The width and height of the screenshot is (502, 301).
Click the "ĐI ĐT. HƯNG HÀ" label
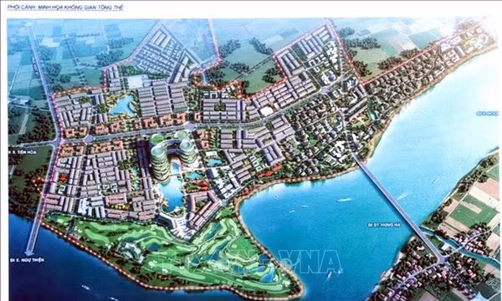(x=384, y=225)
